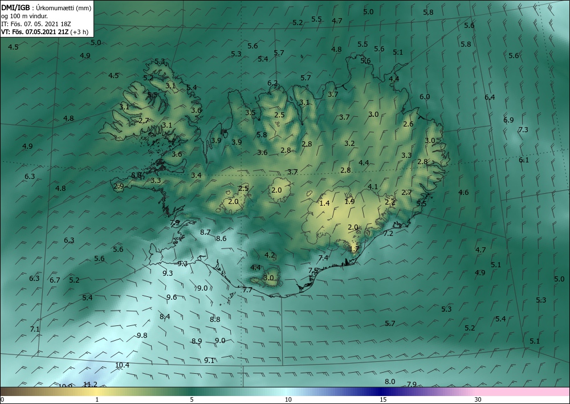Image resolution: width=570 pixels, height=404 pixels.
Task: Click the 4.2 value on the map
Action: (270, 255)
